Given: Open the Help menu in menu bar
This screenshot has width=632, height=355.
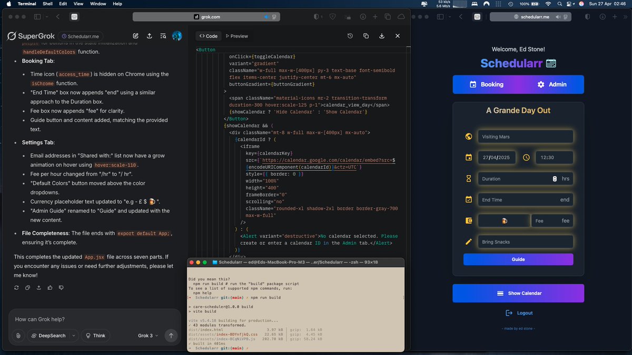Looking at the screenshot, I should [x=117, y=4].
